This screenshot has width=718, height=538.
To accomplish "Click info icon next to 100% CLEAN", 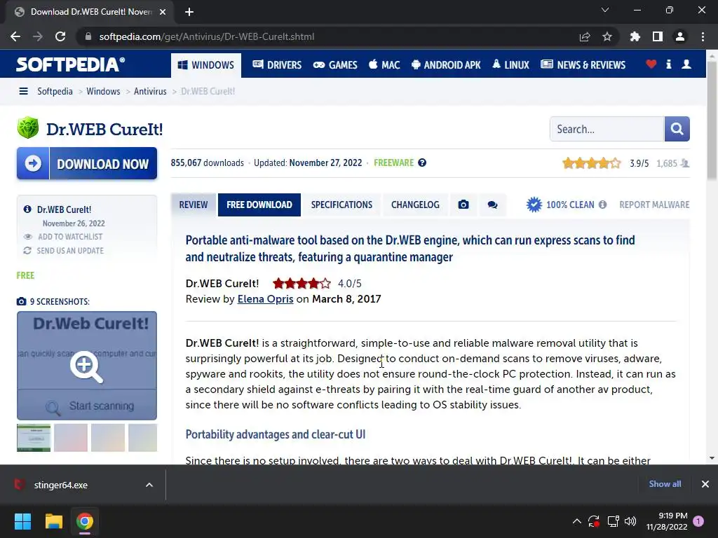I will 602,205.
